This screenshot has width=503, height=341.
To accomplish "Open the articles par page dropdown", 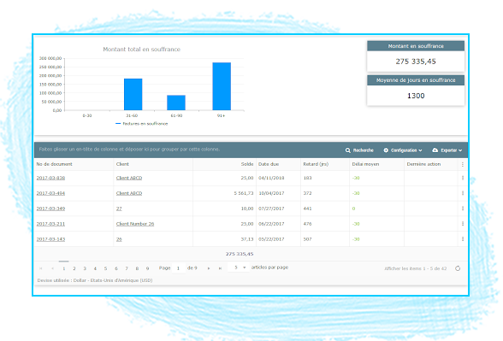I will click(239, 268).
